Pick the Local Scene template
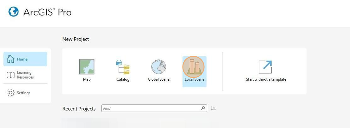Image resolution: width=350 pixels, height=128 pixels. click(x=194, y=71)
